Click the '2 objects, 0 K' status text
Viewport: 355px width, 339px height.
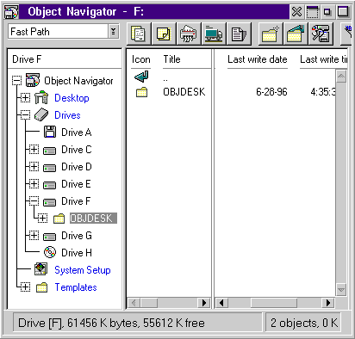coord(304,323)
